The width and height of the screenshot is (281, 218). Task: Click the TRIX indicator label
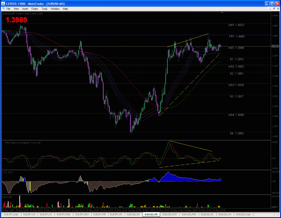tap(23, 143)
